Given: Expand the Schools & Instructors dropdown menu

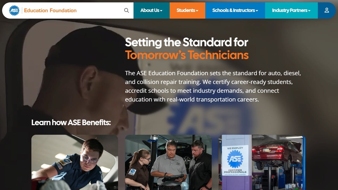Looking at the screenshot, I should click(x=235, y=10).
